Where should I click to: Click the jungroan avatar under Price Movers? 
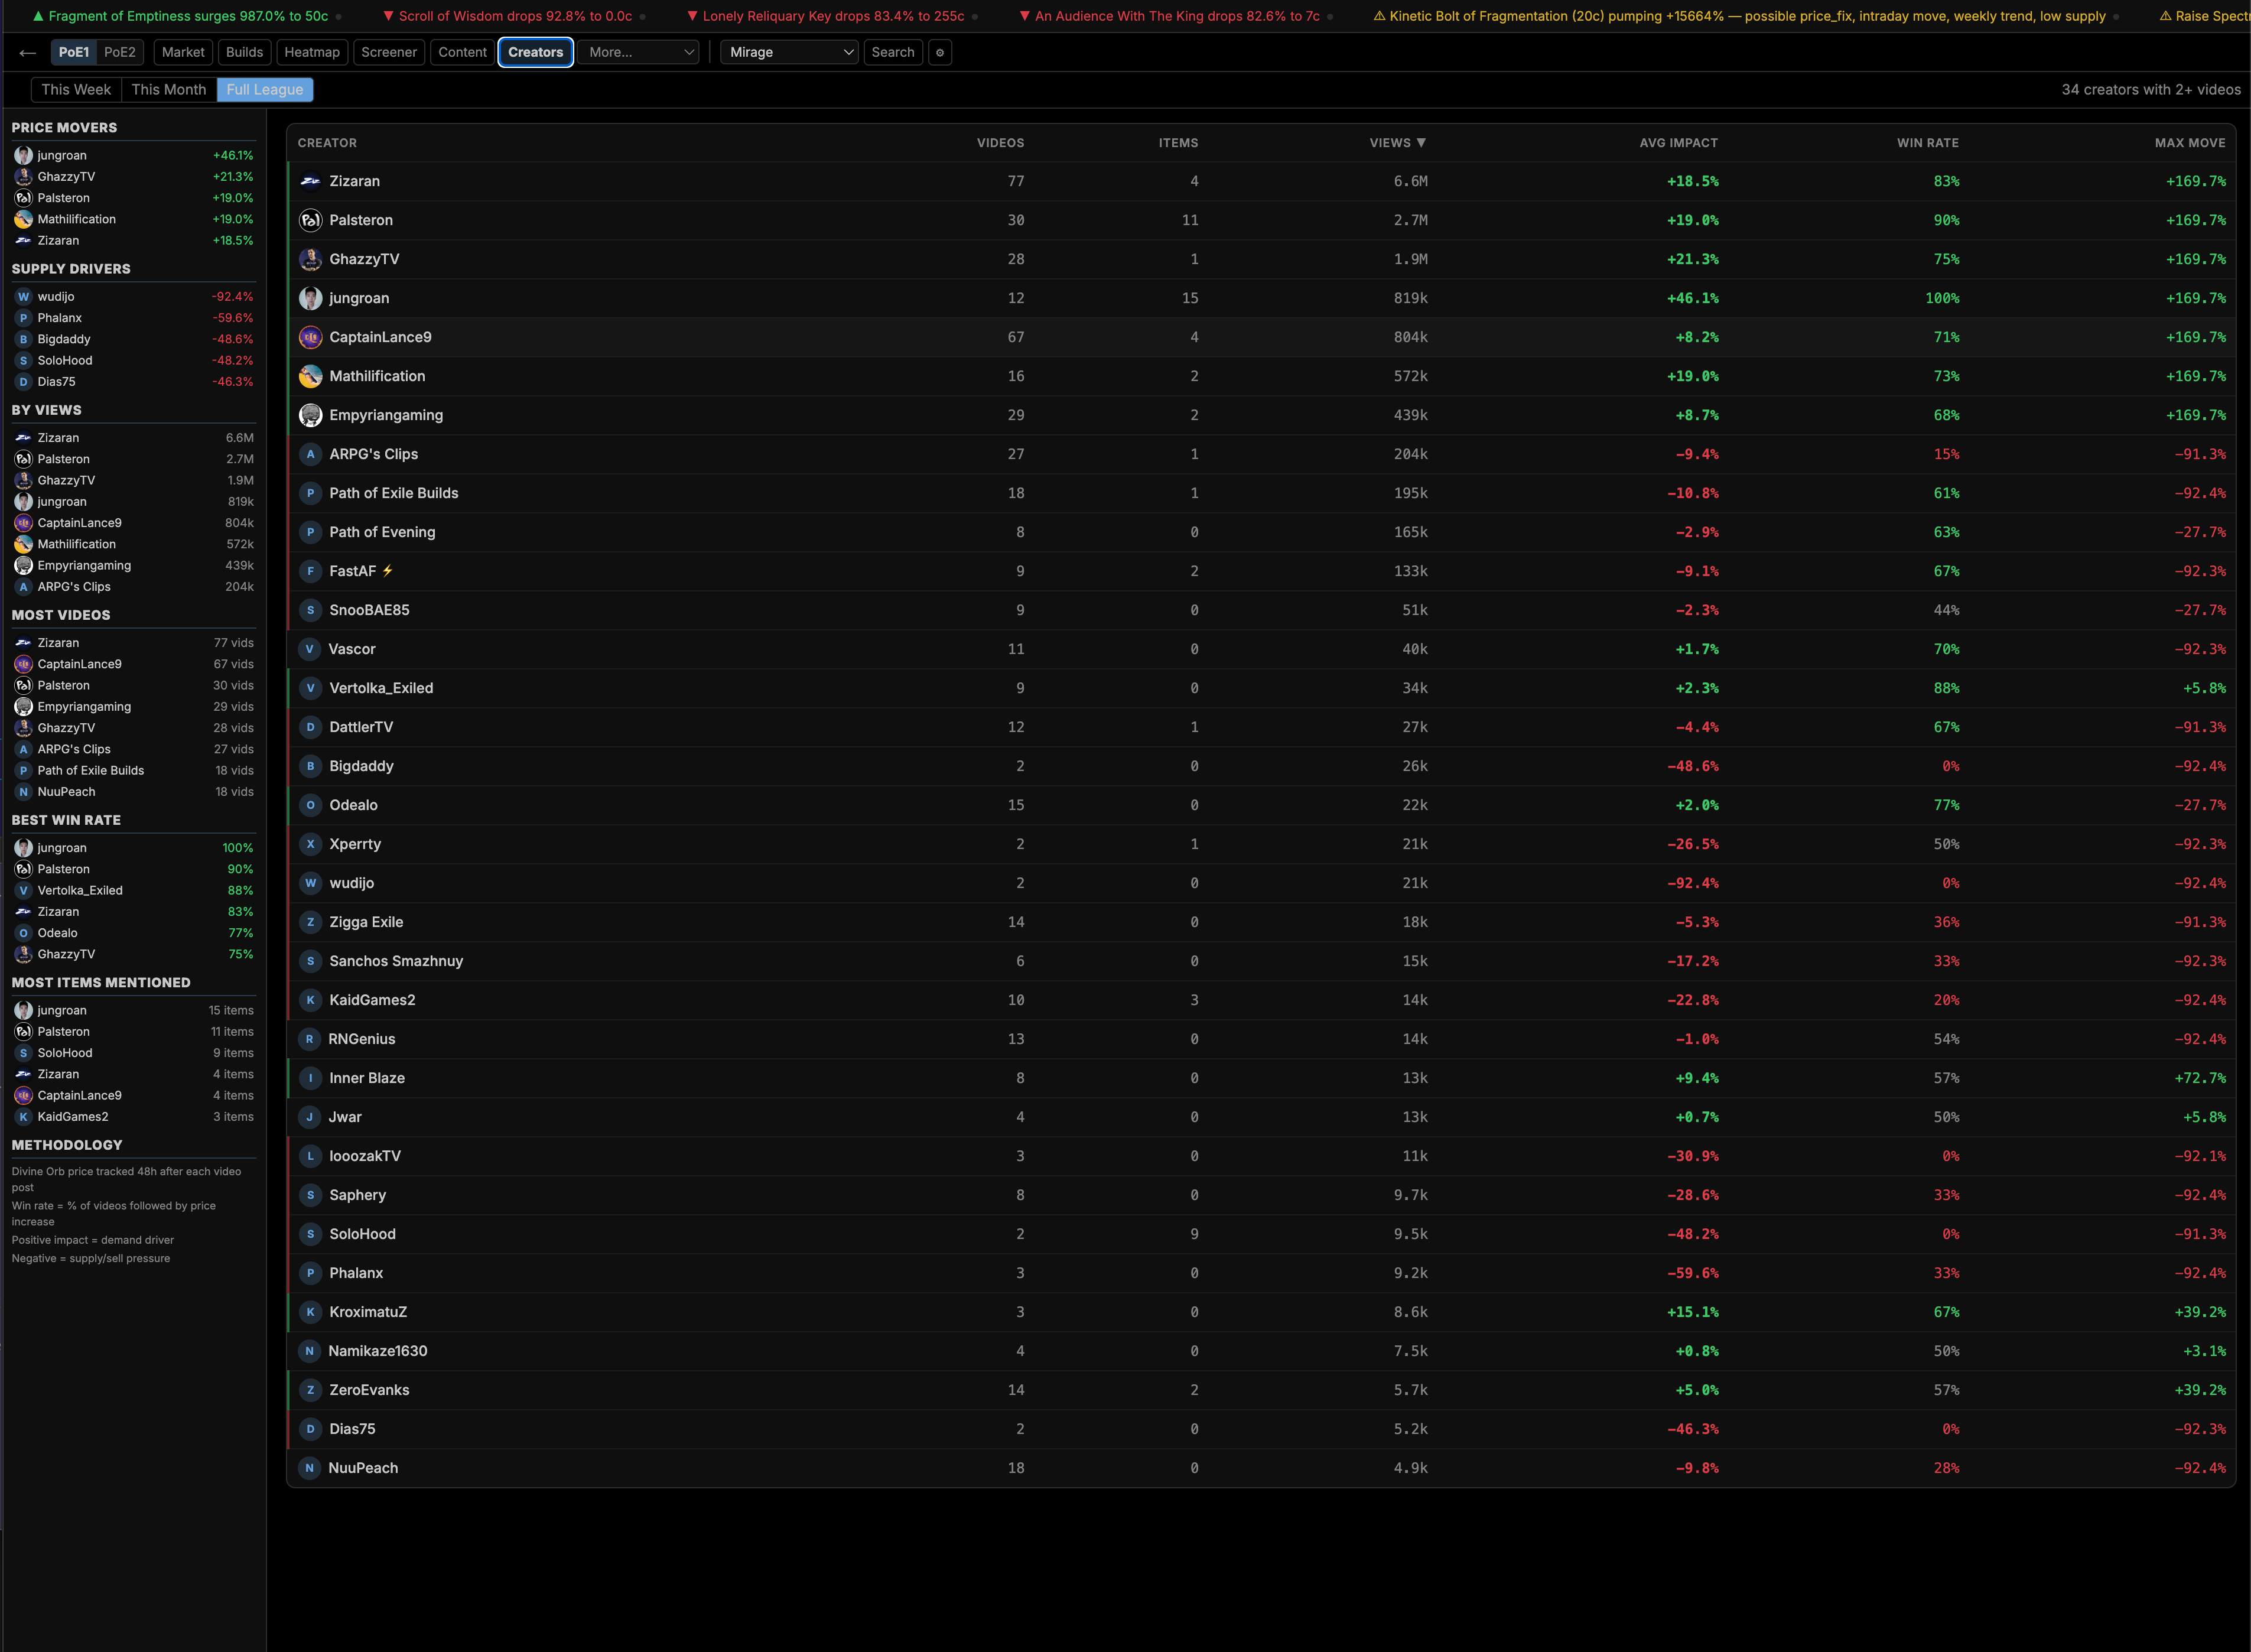pyautogui.click(x=23, y=155)
